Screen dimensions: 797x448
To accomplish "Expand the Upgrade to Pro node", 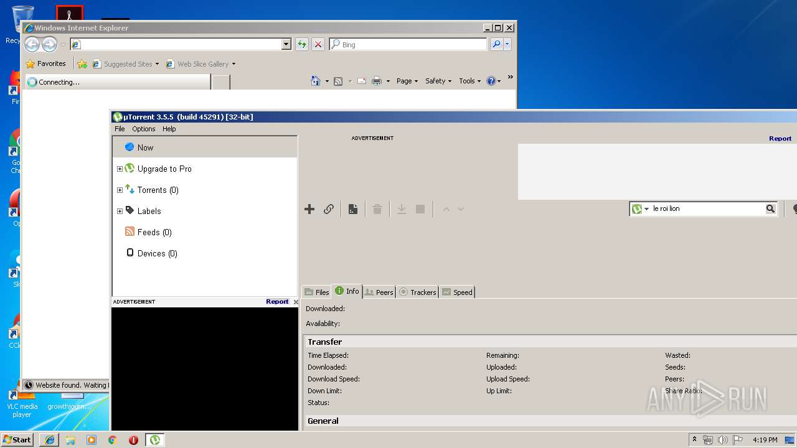I will click(x=120, y=169).
